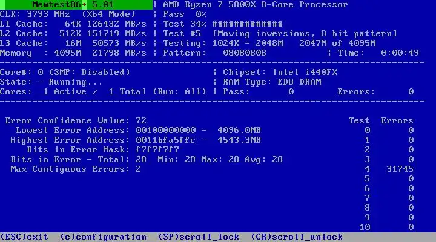Click the test 4 row showing 31745 errors

coord(389,169)
